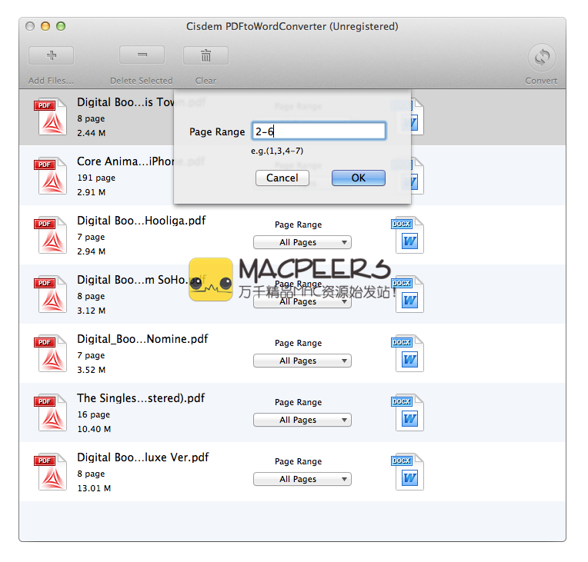Click the circular Convert icon

pyautogui.click(x=542, y=58)
